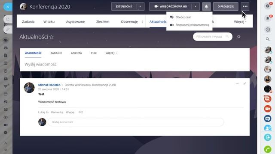The image size is (275, 154).
Task: Click the search magnifier in filter field
Action: pos(227,36)
